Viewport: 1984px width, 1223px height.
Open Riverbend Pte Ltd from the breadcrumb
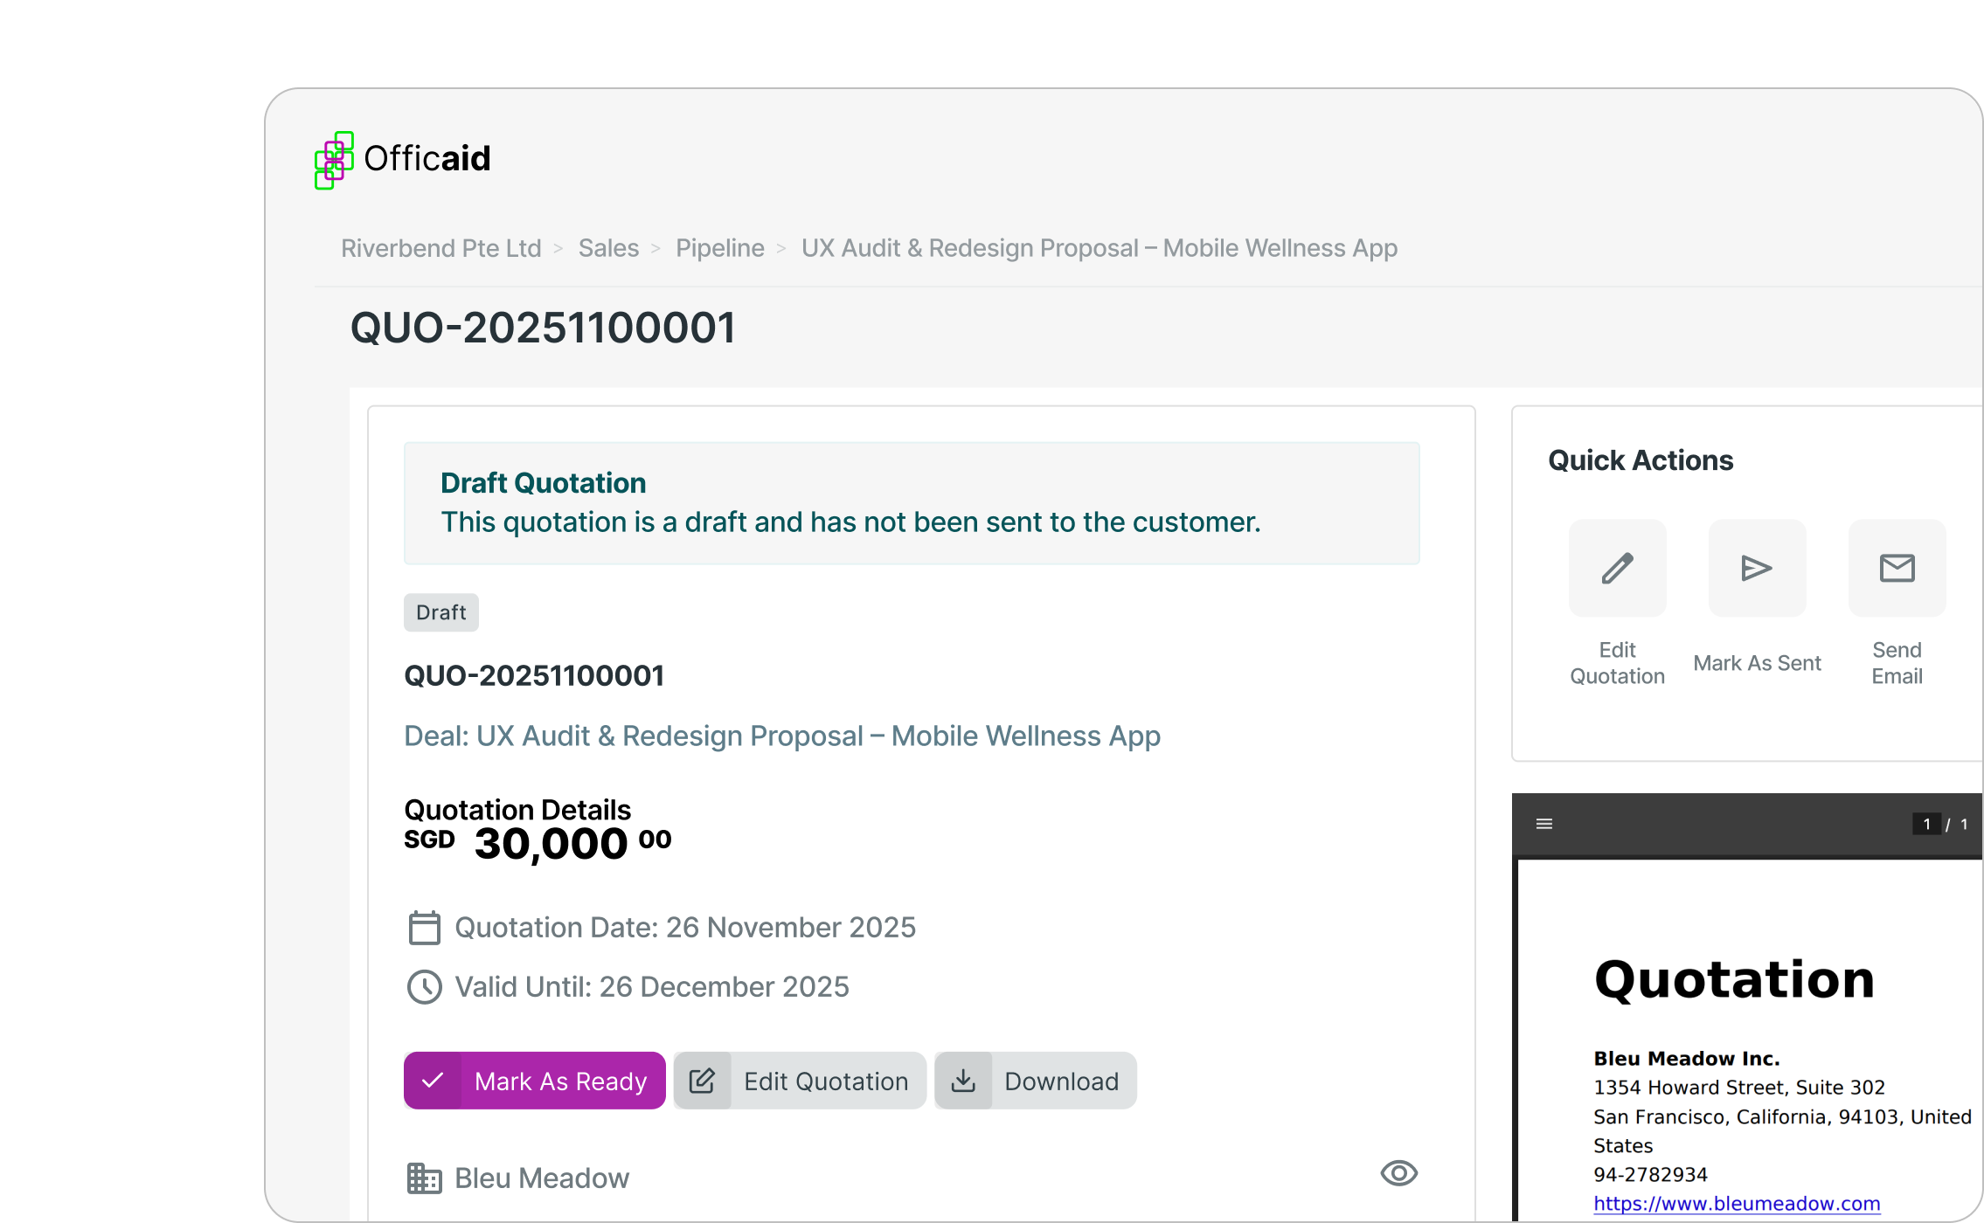pos(441,248)
